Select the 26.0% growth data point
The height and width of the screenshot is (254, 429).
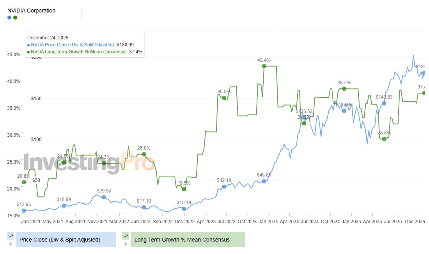[x=144, y=154]
